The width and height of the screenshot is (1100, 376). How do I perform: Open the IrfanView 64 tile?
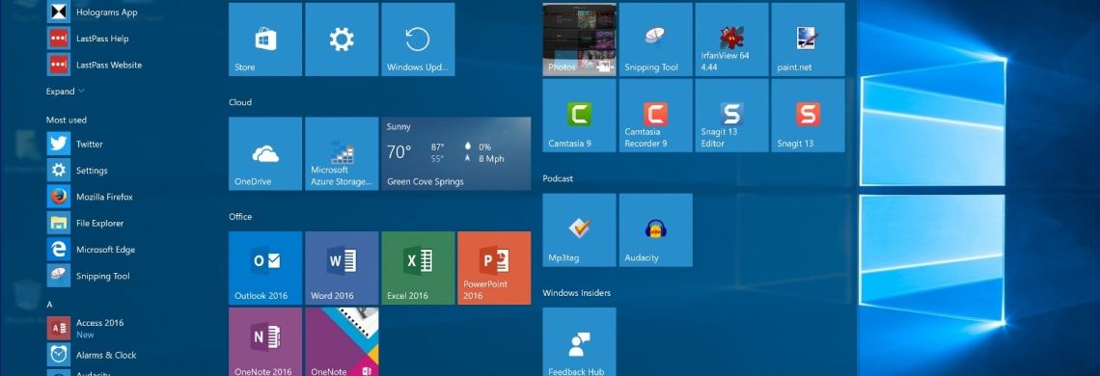pyautogui.click(x=731, y=40)
